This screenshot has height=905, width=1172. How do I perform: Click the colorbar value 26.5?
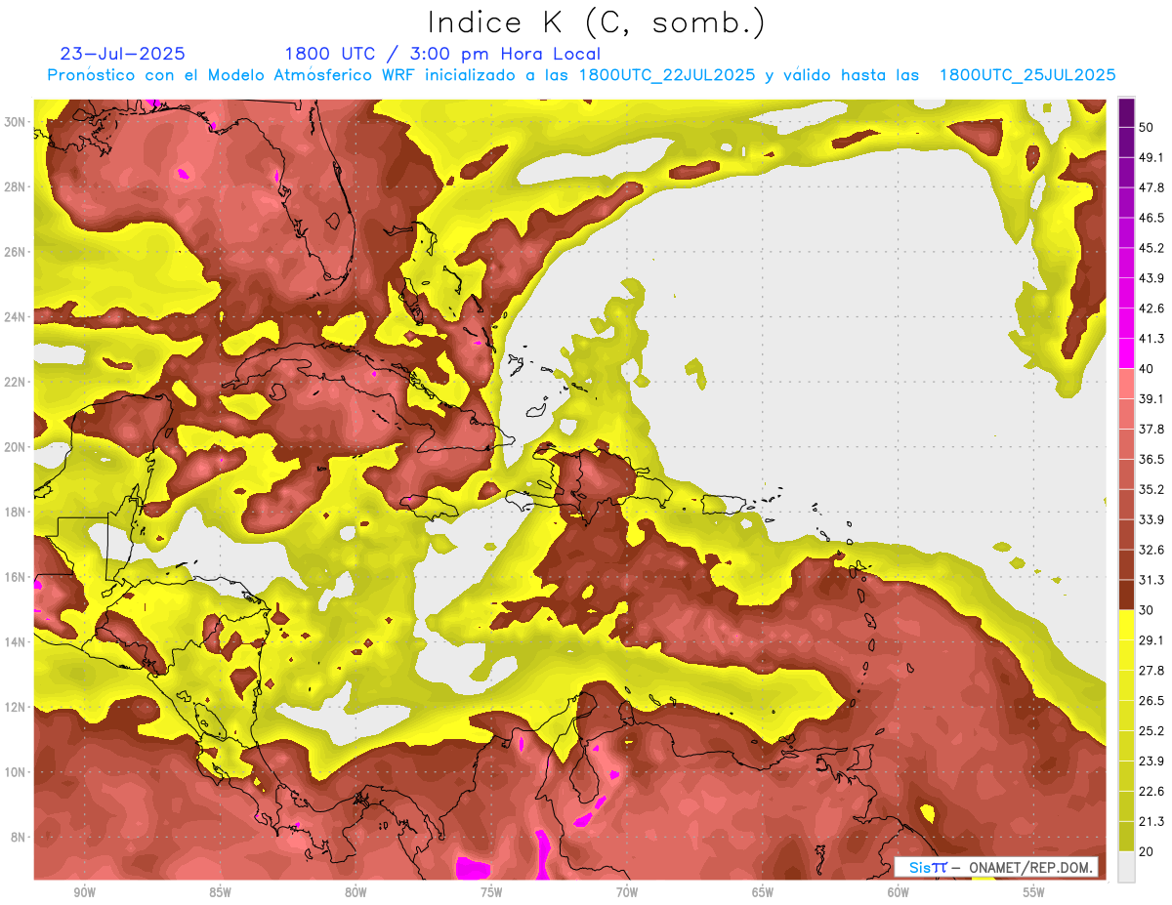point(1151,701)
